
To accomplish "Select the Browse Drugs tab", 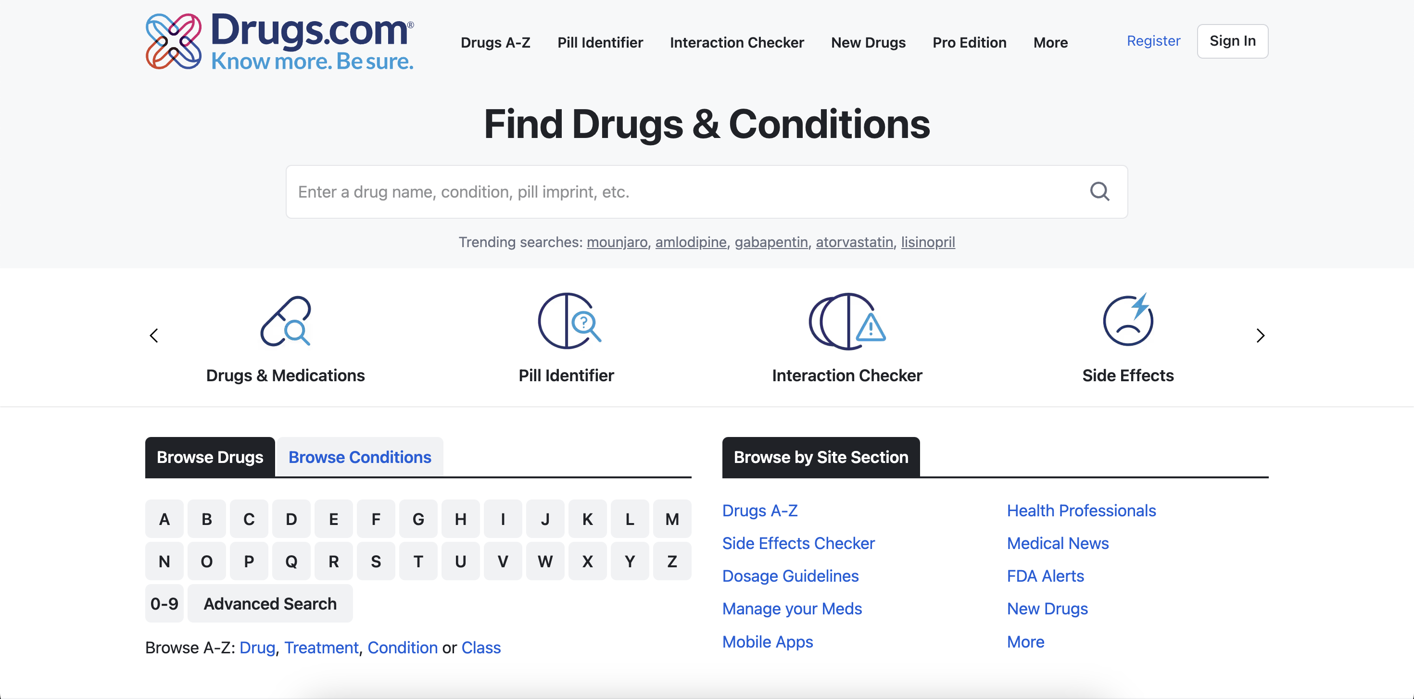I will point(210,457).
